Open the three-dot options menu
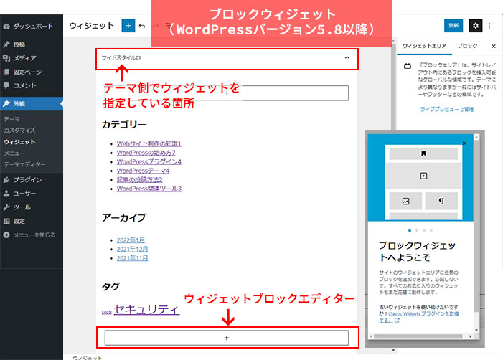503x360 pixels. [489, 26]
